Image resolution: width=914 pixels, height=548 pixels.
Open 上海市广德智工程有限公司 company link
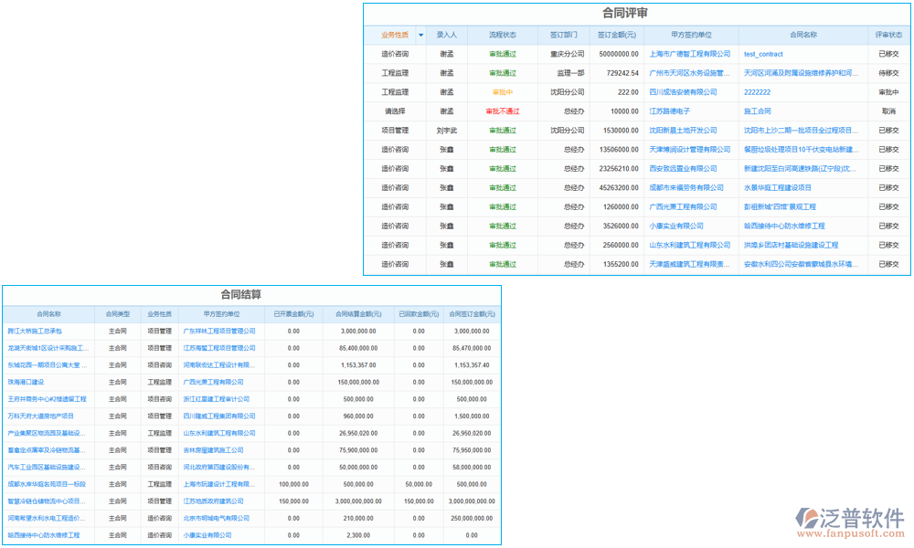(x=689, y=55)
